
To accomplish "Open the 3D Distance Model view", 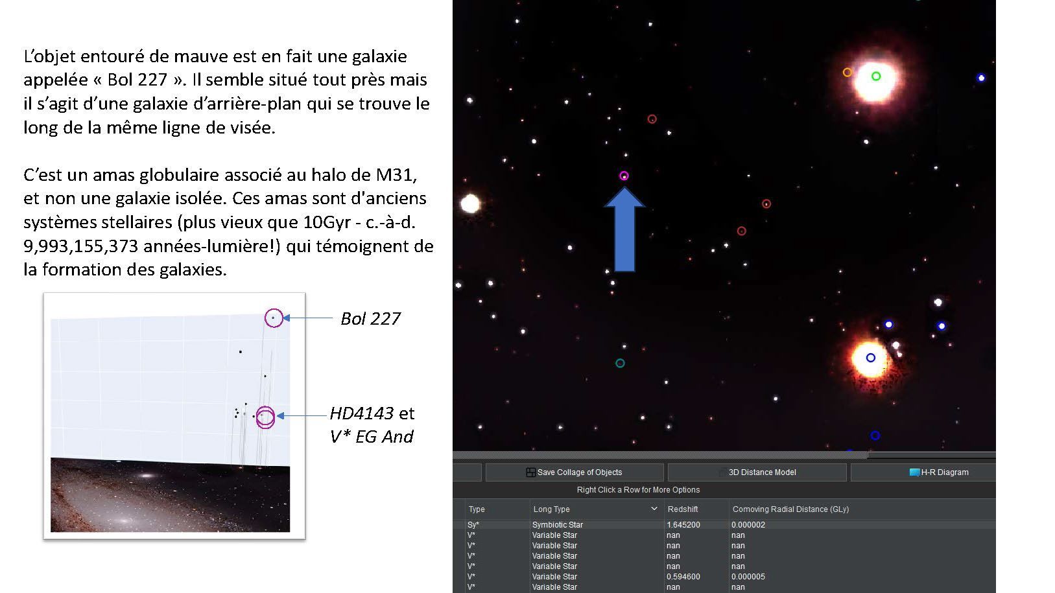I will coord(757,472).
